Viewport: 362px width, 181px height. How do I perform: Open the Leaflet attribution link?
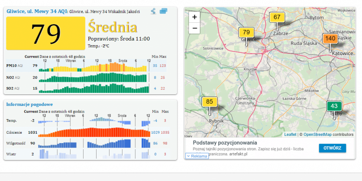tap(290, 134)
